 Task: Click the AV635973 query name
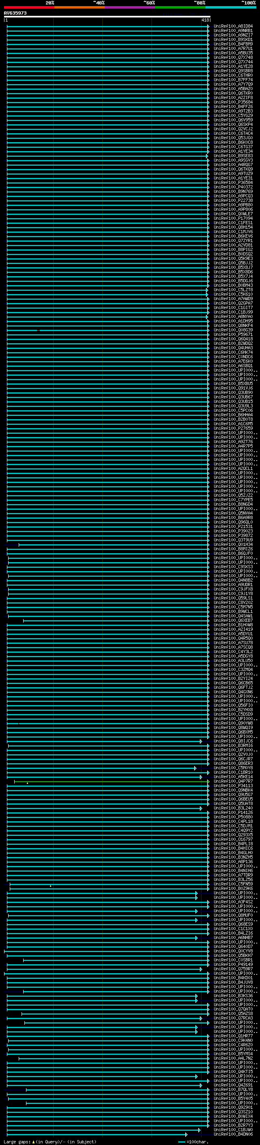(x=15, y=13)
